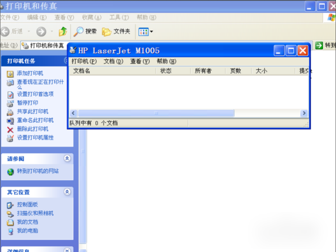The height and width of the screenshot is (252, 336).
Task: Open the 打印机(P) menu in the HP LaserJet window
Action: point(84,62)
